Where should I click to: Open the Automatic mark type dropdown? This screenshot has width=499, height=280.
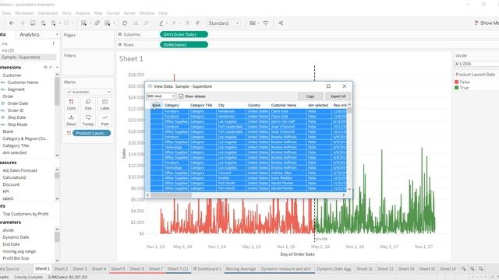(88, 92)
